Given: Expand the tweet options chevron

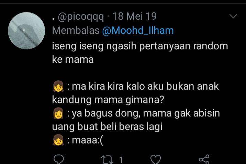Looking at the screenshot, I should (233, 16).
